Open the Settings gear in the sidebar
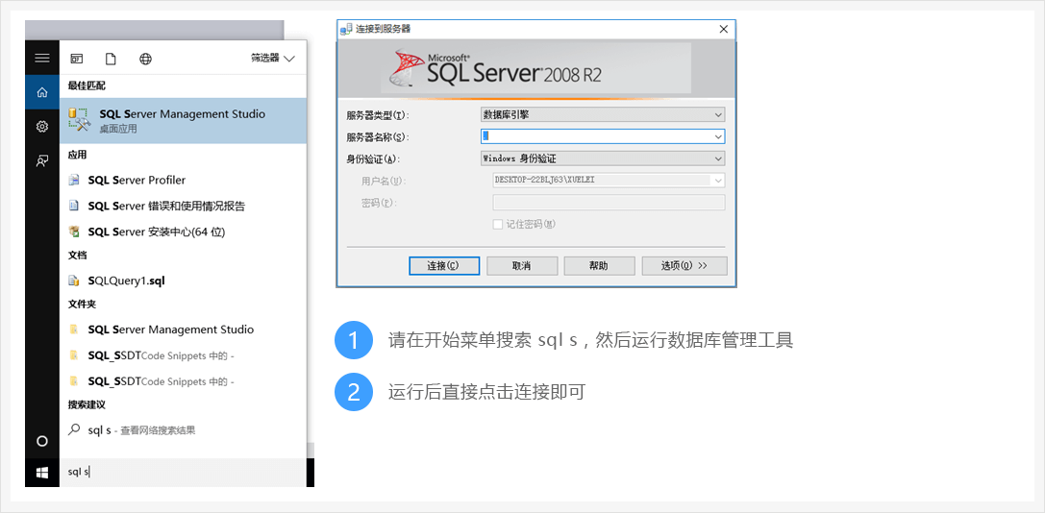This screenshot has width=1045, height=513. [x=42, y=126]
